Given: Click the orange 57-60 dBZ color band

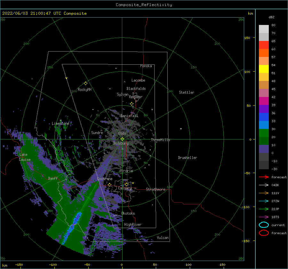Looking at the screenshot, I should [x=264, y=53].
